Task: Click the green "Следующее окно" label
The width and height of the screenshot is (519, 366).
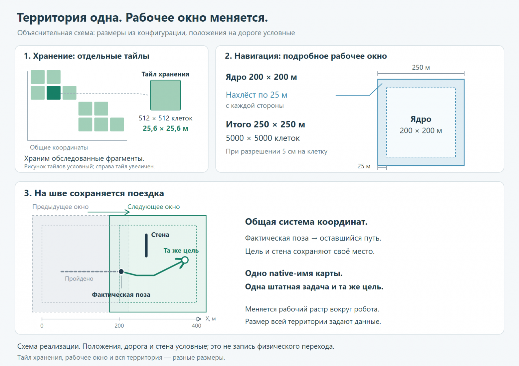Action: [154, 207]
